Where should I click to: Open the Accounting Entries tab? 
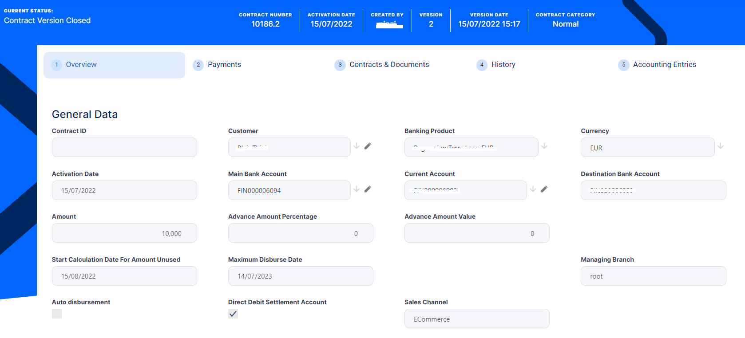coord(664,65)
